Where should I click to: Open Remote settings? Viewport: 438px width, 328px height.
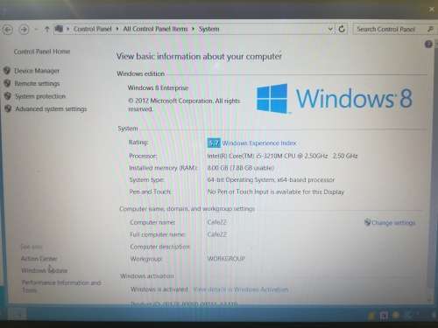pos(37,84)
